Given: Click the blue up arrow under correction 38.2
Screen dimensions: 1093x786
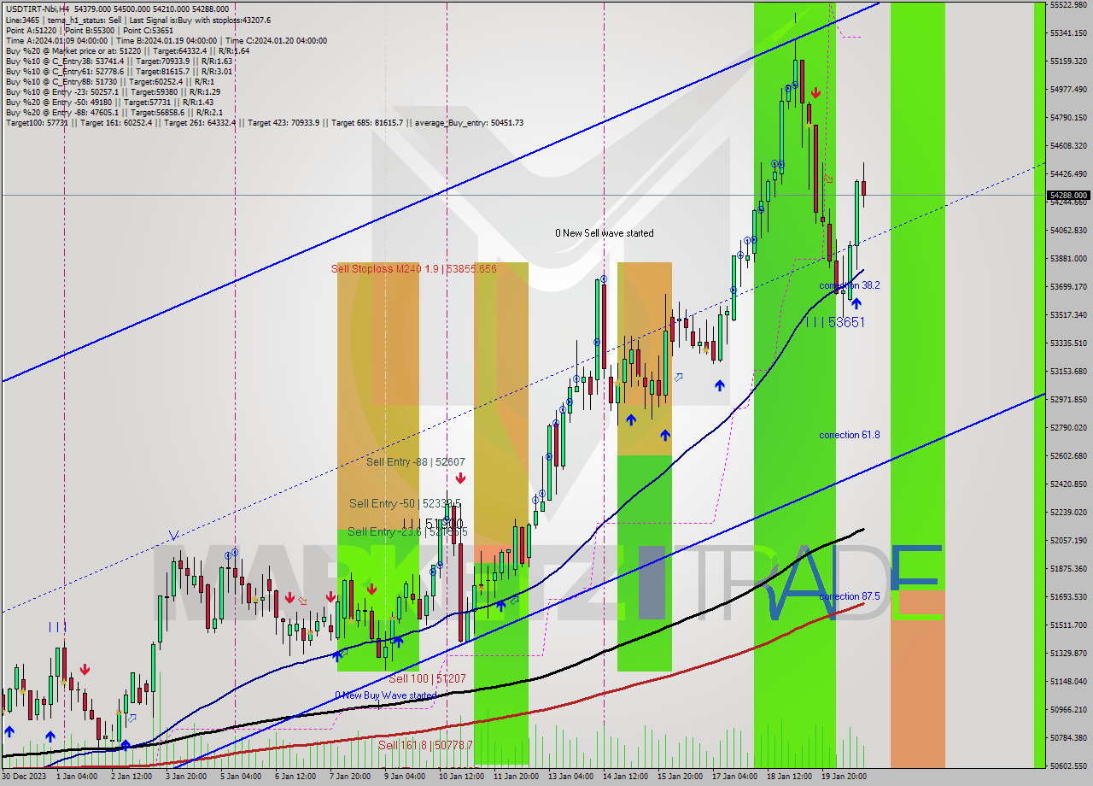Looking at the screenshot, I should [856, 303].
